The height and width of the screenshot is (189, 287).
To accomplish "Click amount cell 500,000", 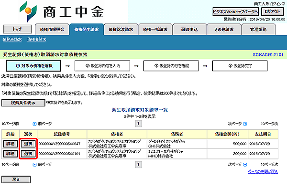I will click(228, 144).
